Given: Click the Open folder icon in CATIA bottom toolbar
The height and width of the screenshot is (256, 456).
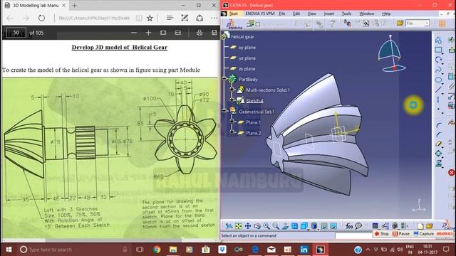Looking at the screenshot, I should click(x=430, y=226).
